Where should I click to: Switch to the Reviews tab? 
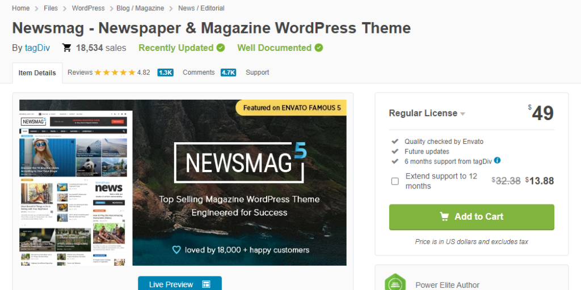coord(80,72)
